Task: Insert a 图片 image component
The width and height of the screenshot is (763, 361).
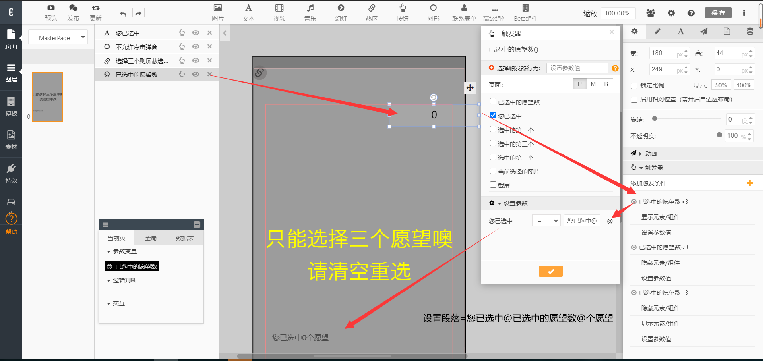Action: (217, 8)
